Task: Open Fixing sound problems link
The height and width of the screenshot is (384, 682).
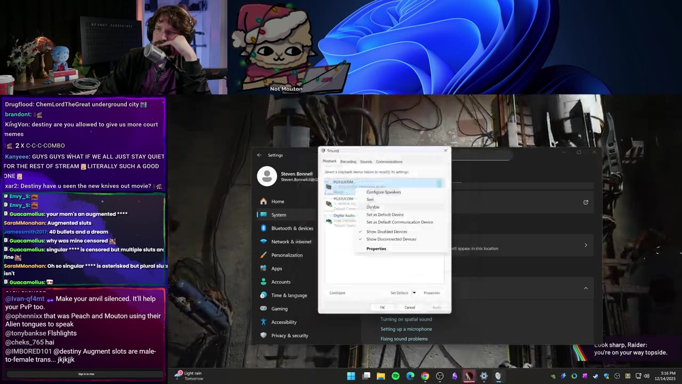Action: pos(404,339)
